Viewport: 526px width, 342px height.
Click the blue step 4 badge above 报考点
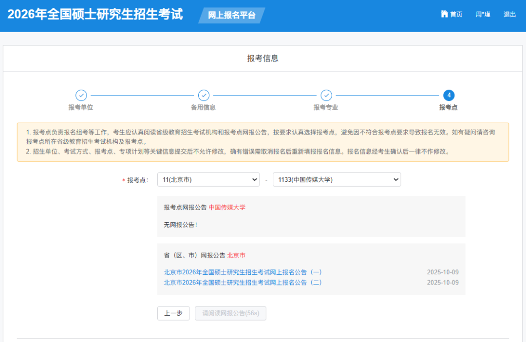click(x=450, y=95)
